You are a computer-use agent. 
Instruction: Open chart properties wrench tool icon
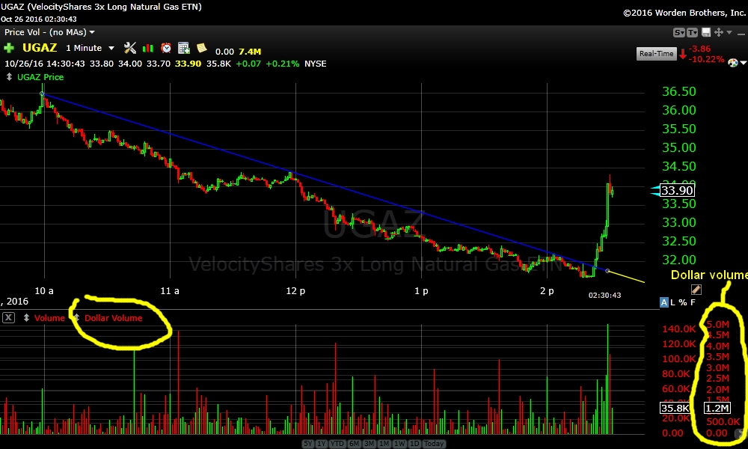(x=129, y=48)
